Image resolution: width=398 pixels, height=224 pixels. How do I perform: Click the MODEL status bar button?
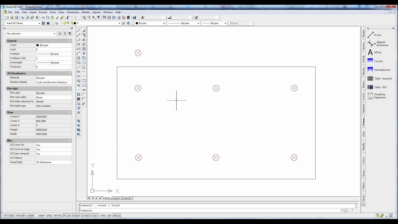pos(117,216)
